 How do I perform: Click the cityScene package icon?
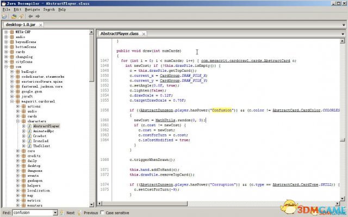point(12,61)
